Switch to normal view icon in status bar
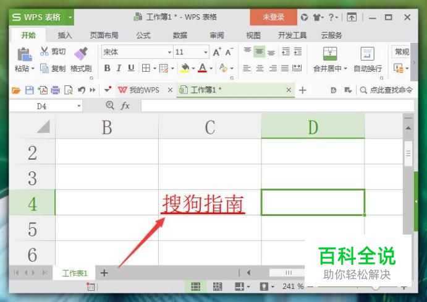This screenshot has width=427, height=302. point(195,287)
